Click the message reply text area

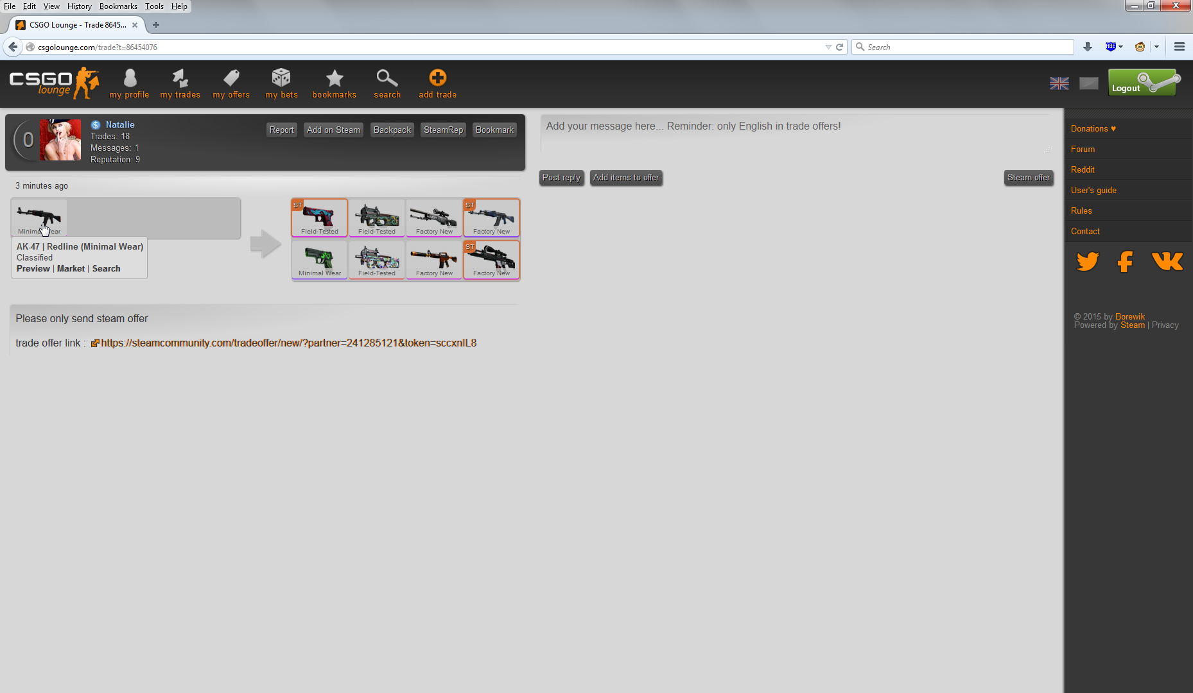click(x=796, y=135)
